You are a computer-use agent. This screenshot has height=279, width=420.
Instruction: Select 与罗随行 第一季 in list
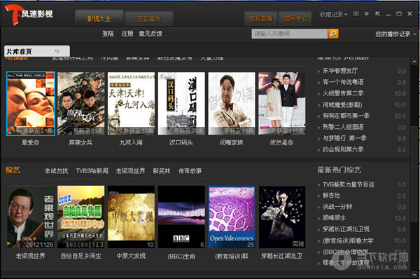(x=344, y=138)
